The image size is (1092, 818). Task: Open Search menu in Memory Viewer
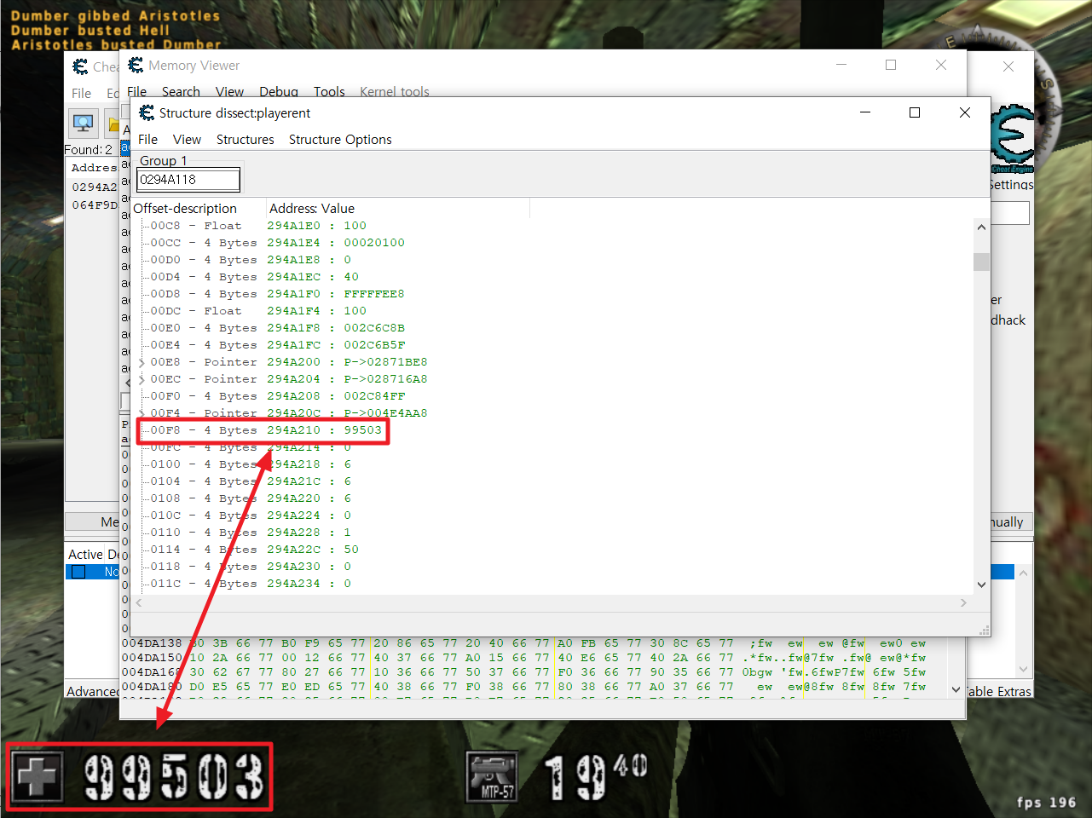coord(181,92)
